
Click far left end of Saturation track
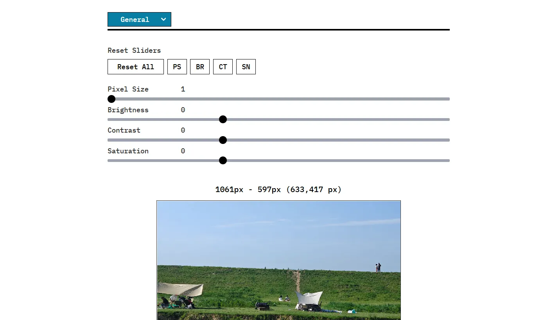(110, 160)
